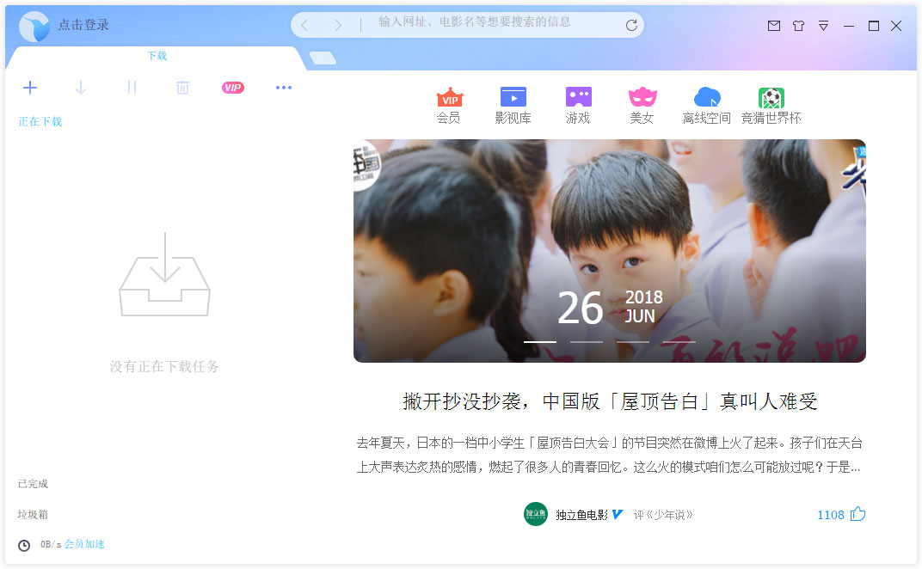Select the third banner slide indicator
The image size is (922, 569).
[633, 341]
